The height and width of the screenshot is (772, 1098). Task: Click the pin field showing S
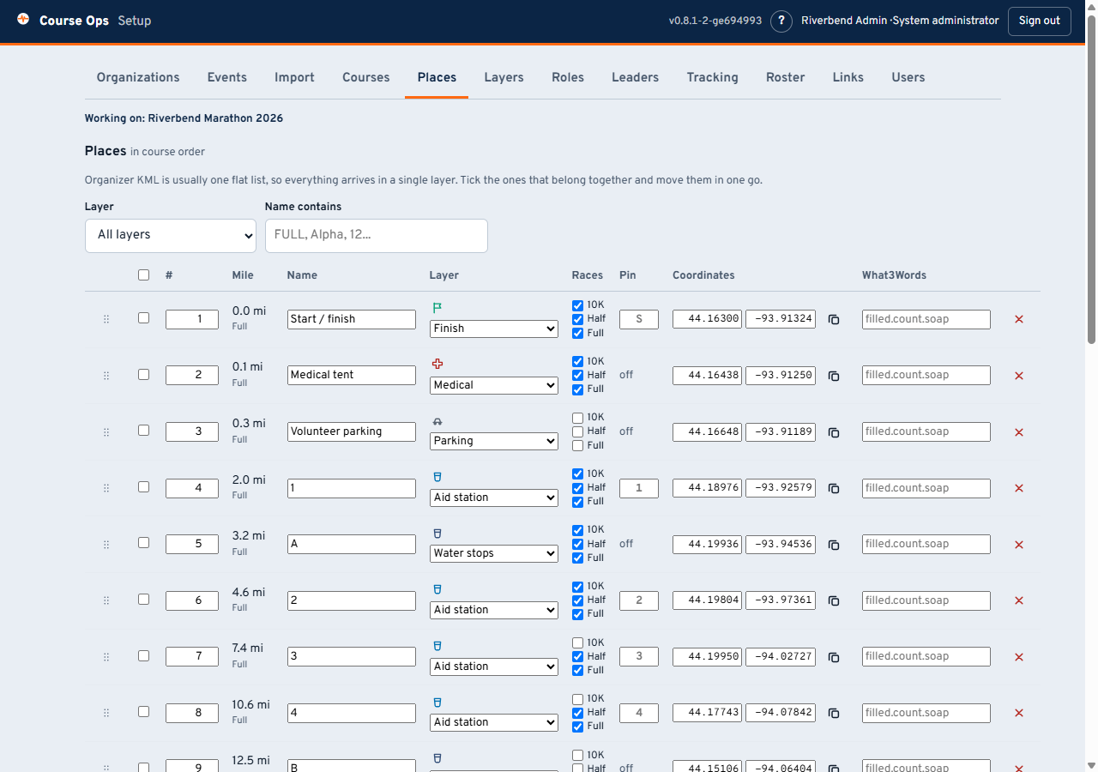639,319
